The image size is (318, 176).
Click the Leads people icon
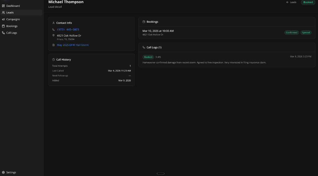click(3, 12)
